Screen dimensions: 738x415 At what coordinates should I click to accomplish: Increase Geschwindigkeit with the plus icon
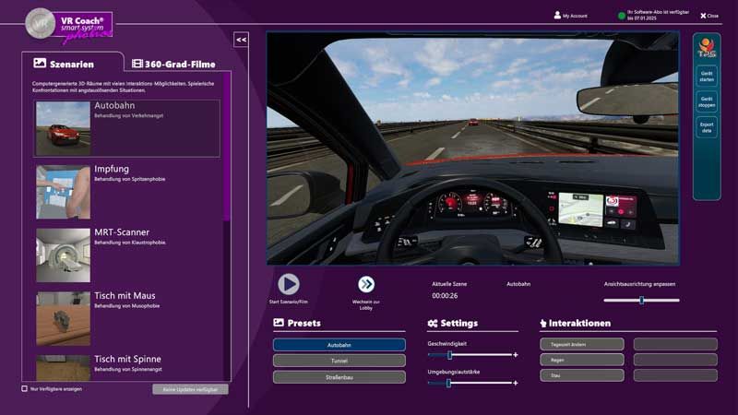516,355
